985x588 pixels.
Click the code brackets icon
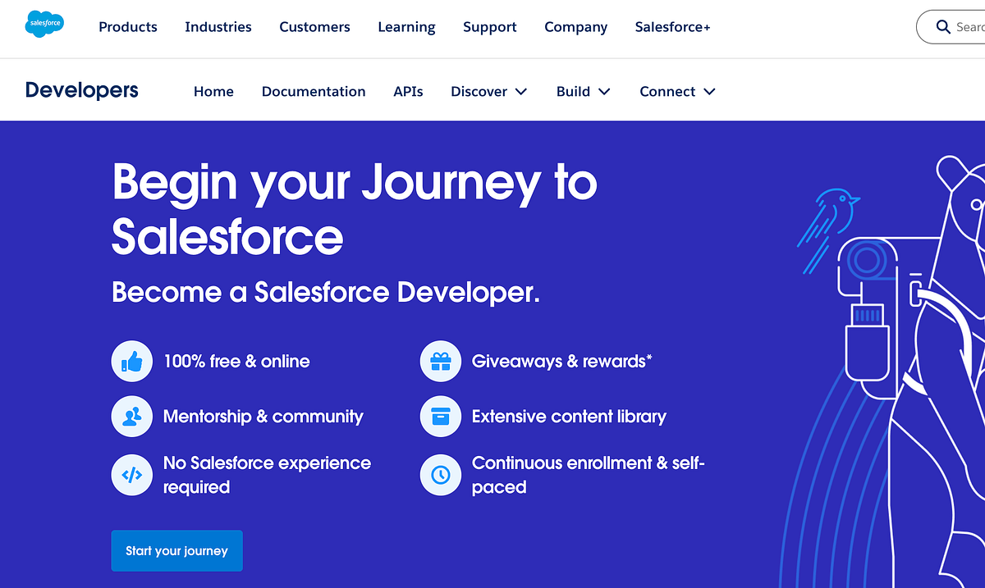(x=131, y=475)
